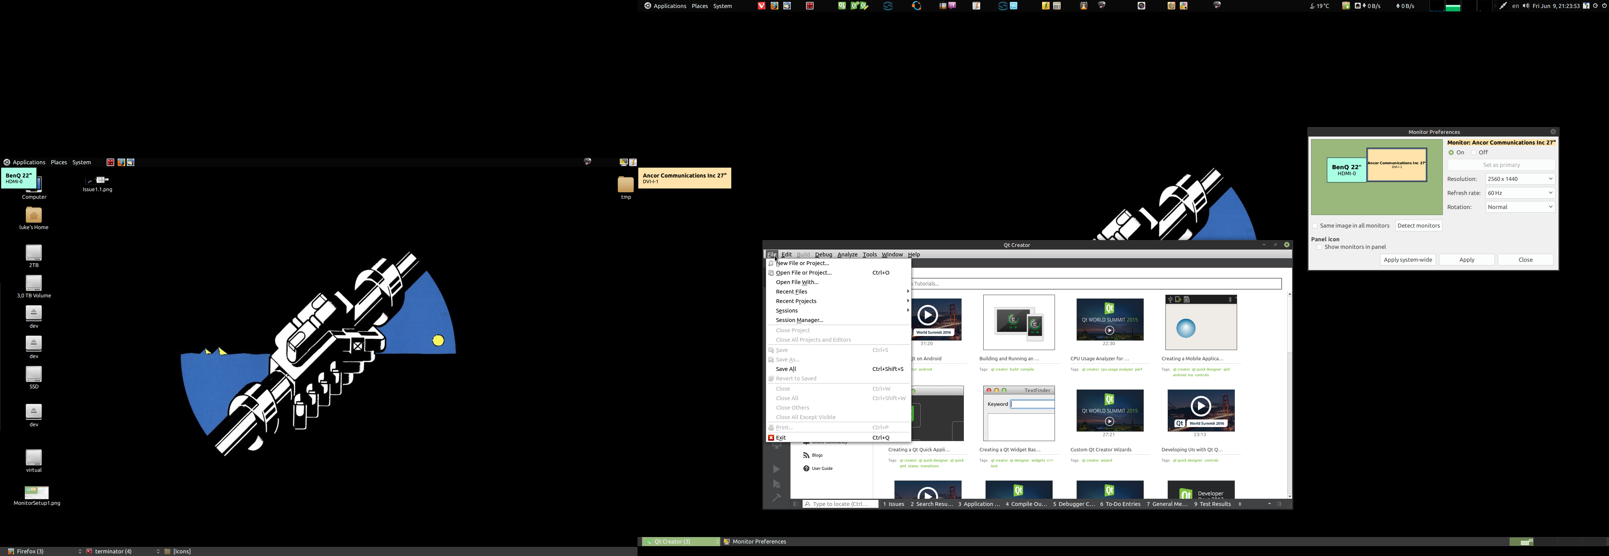
Task: Open the Rotation dropdown
Action: 1520,207
